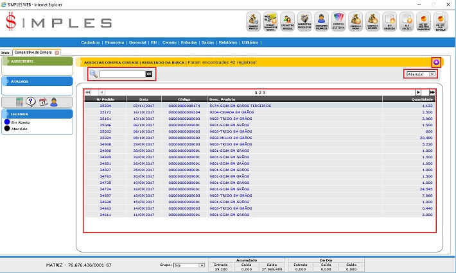Click the user shortcut icon in sidebar

54,102
